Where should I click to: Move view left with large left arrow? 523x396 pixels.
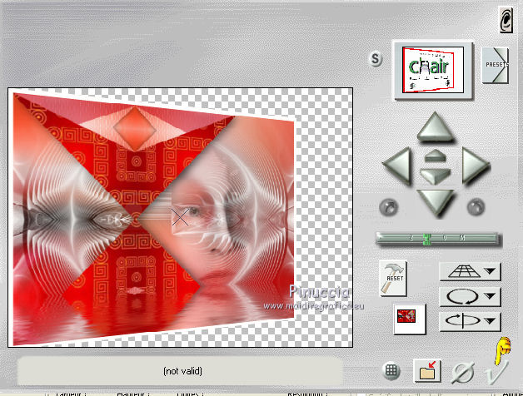(x=397, y=166)
